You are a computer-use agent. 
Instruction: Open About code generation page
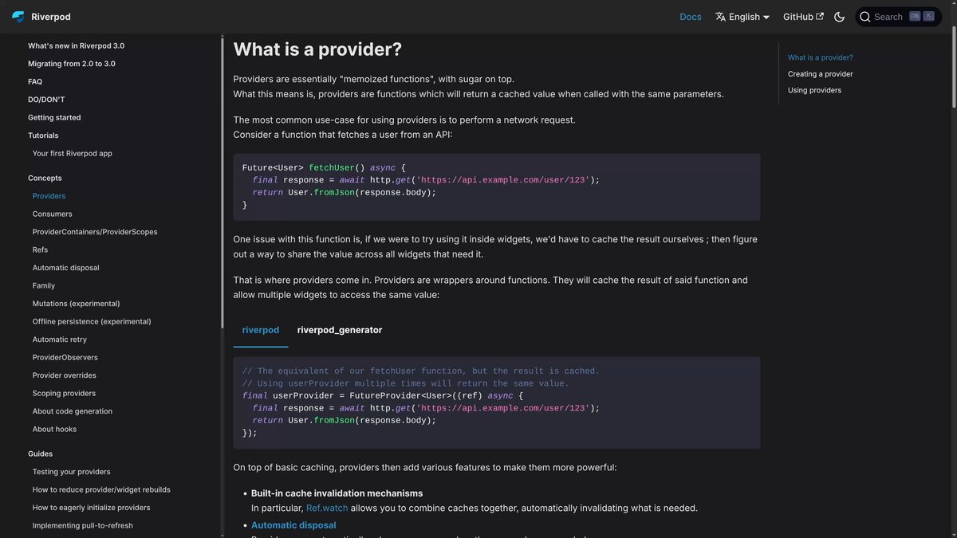[x=73, y=411]
